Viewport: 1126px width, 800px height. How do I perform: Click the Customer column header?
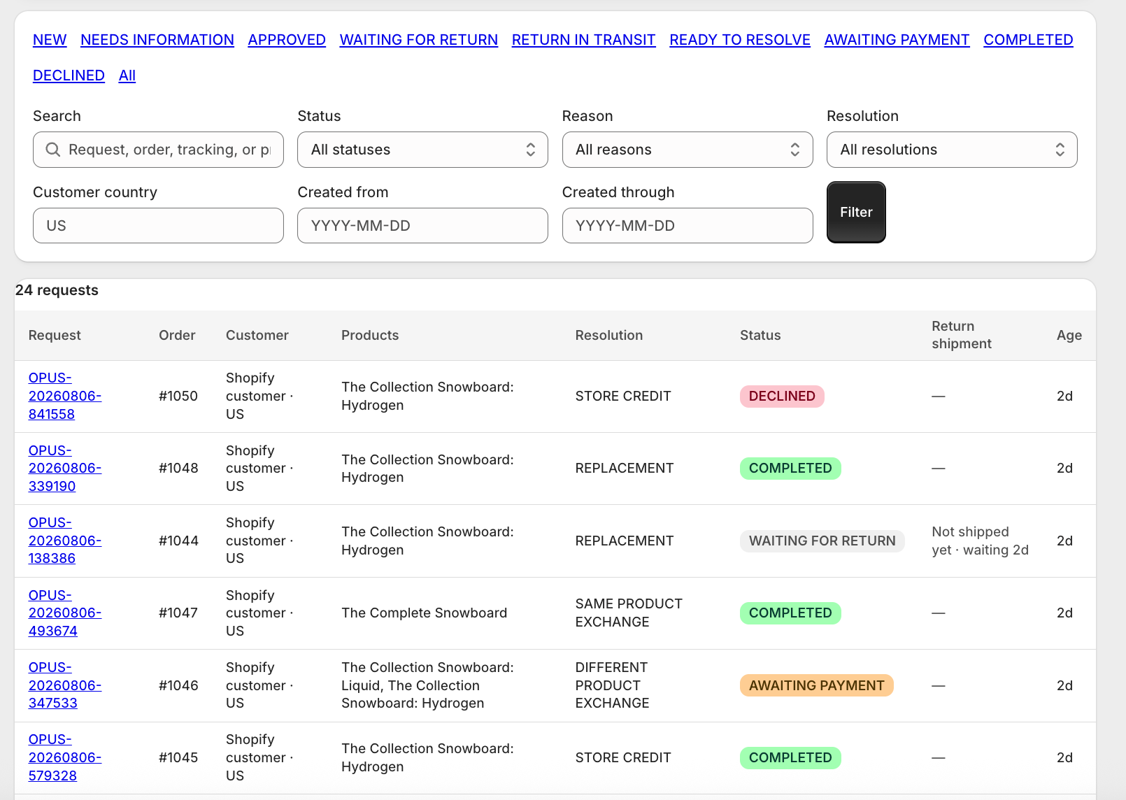pyautogui.click(x=257, y=336)
